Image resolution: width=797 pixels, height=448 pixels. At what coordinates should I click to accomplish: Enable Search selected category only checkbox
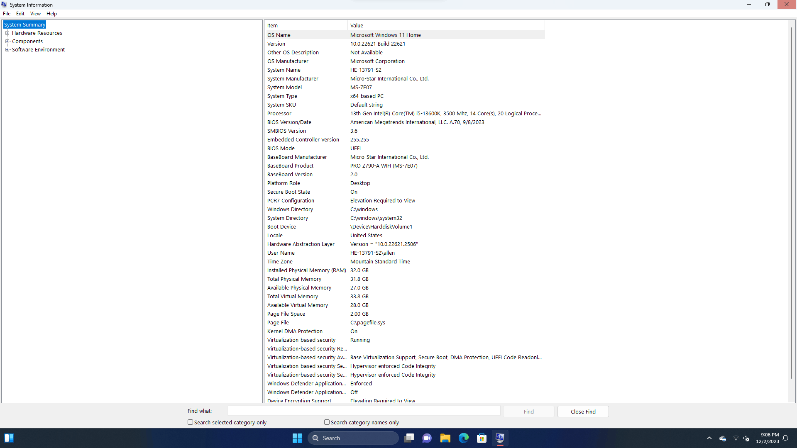[190, 422]
